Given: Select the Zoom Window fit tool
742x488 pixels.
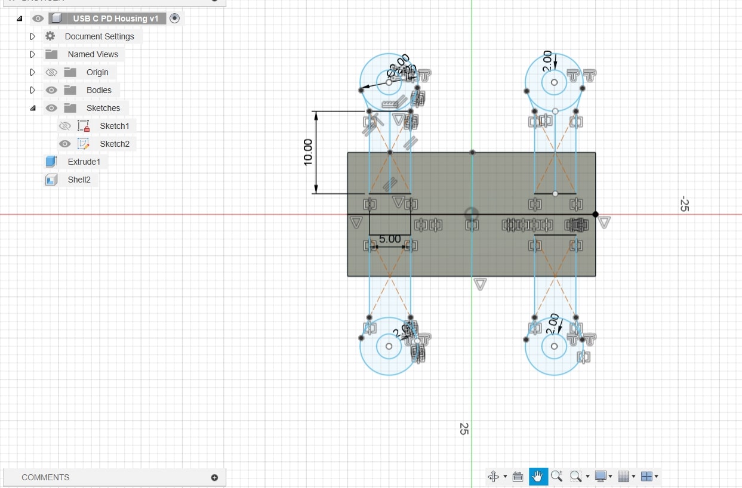Looking at the screenshot, I should (575, 476).
